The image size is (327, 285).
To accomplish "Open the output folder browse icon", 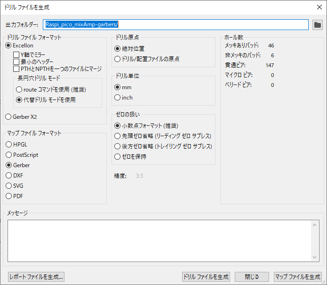I will [x=318, y=25].
